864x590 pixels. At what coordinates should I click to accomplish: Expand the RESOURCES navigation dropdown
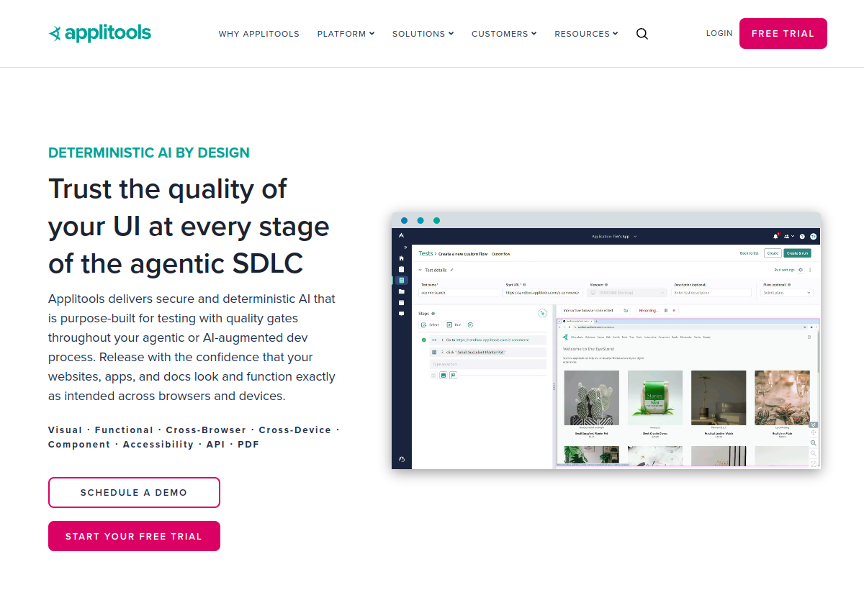coord(586,34)
